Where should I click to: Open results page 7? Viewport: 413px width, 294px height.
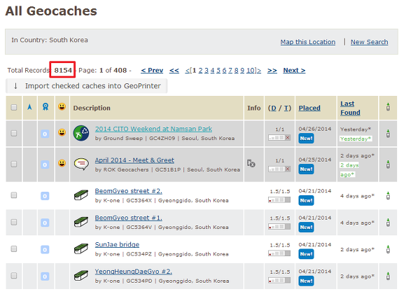[230, 70]
